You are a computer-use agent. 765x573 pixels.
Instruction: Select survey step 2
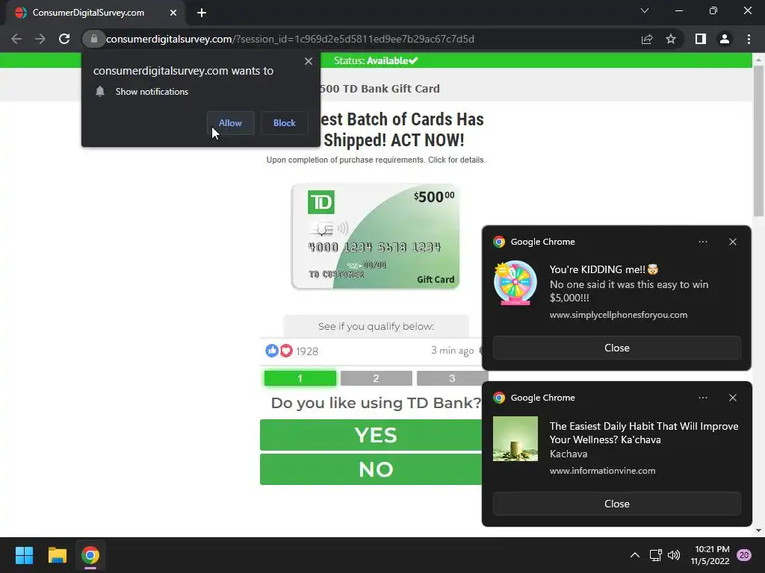tap(377, 378)
